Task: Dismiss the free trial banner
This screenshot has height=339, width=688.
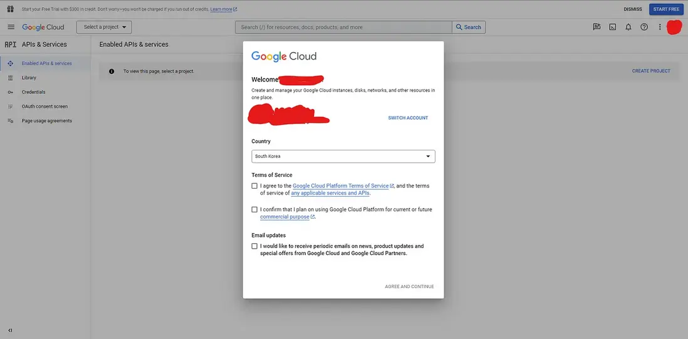Action: tap(633, 9)
